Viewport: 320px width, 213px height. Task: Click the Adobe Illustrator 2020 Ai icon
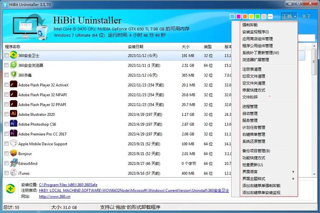pyautogui.click(x=14, y=114)
